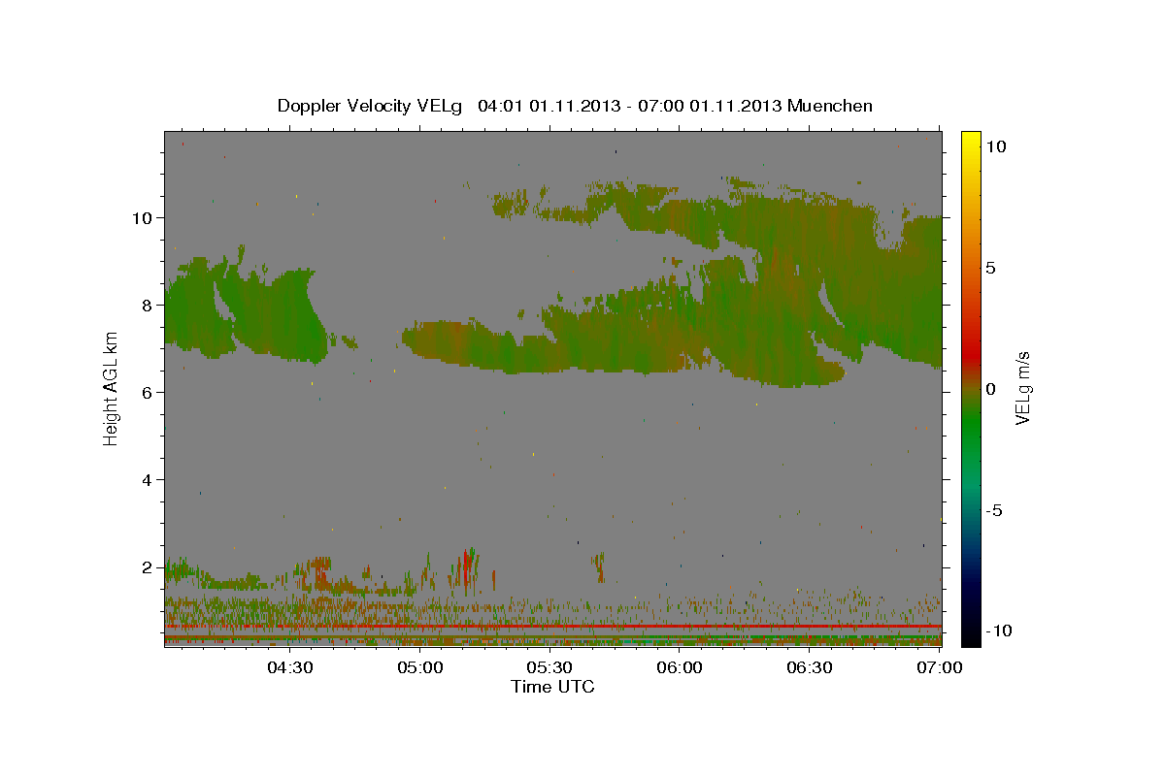Click the colorbar top tick label 10
The height and width of the screenshot is (776, 1165).
pos(995,145)
